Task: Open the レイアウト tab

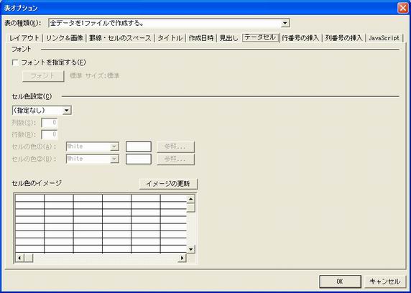Action: coord(24,38)
